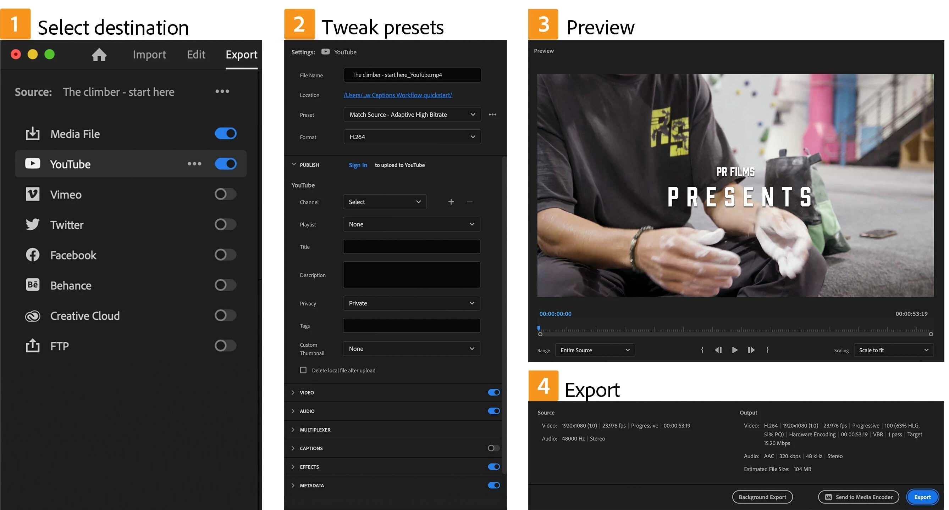Enable the Vimeo destination toggle

[x=225, y=194]
